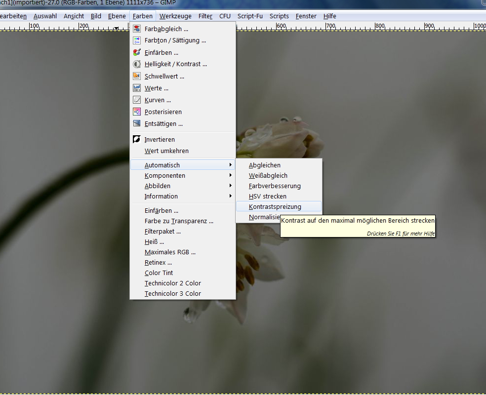Open the Filterpaket dialog
The width and height of the screenshot is (486, 395).
click(x=183, y=232)
